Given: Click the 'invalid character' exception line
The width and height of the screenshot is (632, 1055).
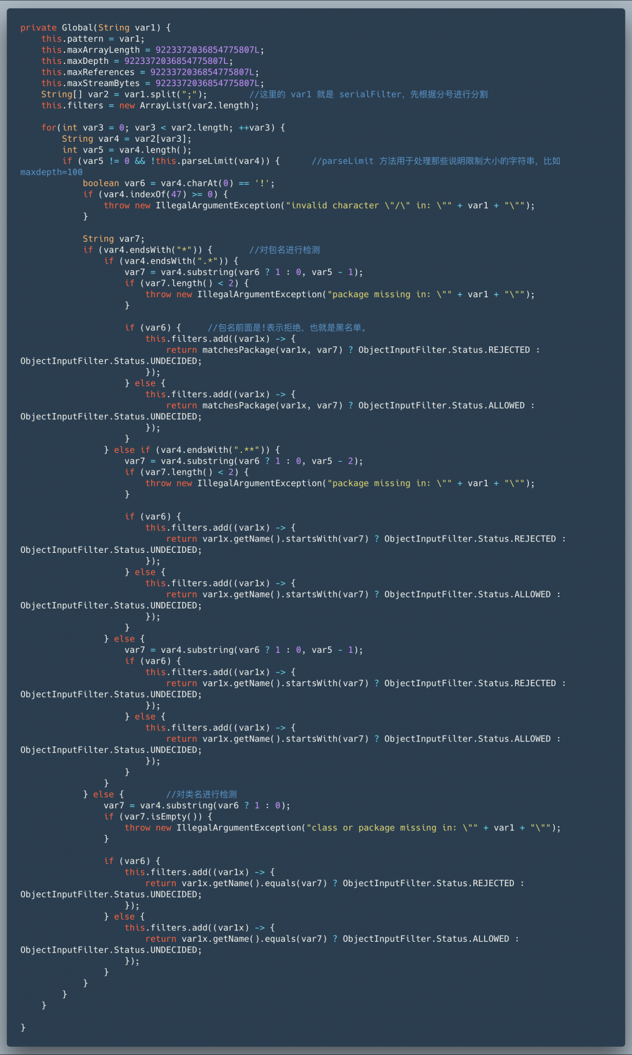Looking at the screenshot, I should 319,206.
